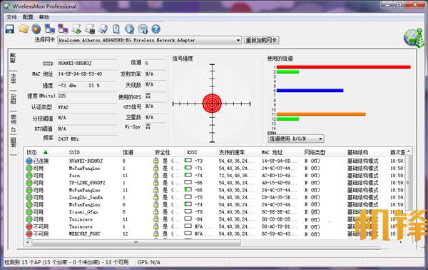Click padlock icon on ZongZhi_SanKe row
The width and height of the screenshot is (428, 270).
[x=156, y=197]
